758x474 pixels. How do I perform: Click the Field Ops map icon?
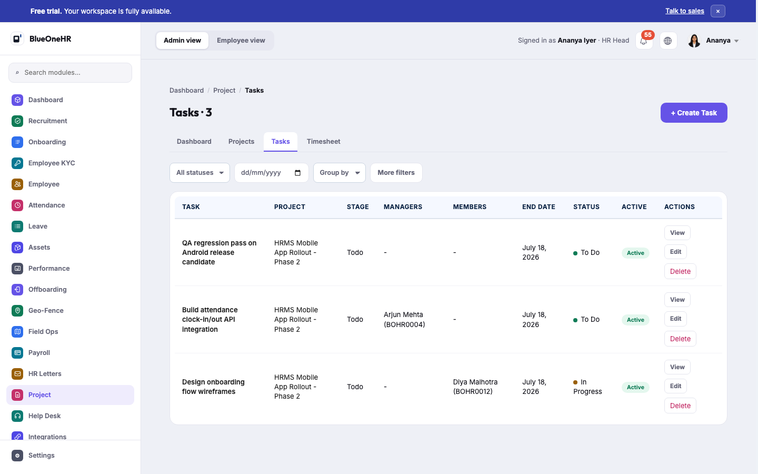click(17, 332)
